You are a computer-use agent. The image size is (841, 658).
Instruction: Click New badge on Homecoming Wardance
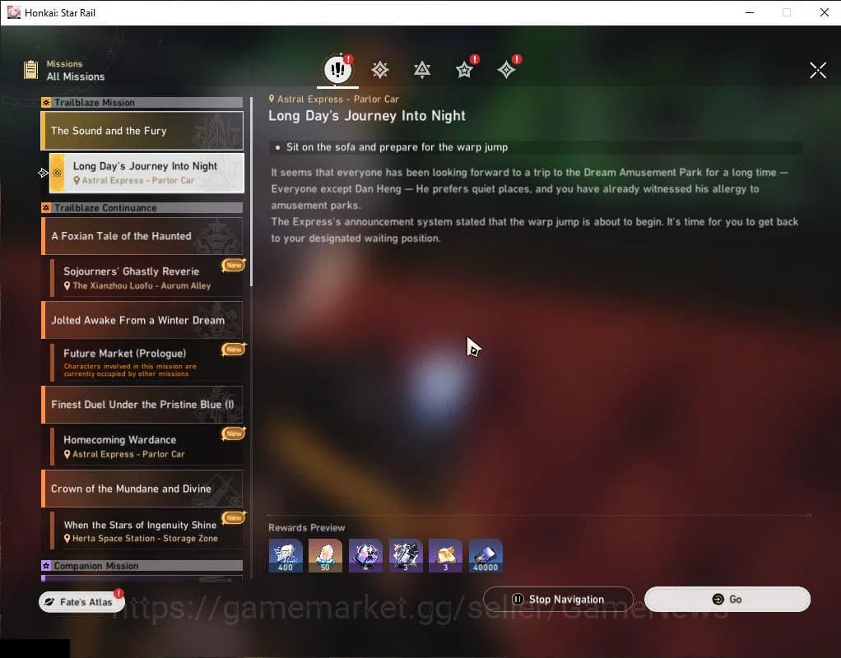pyautogui.click(x=234, y=433)
